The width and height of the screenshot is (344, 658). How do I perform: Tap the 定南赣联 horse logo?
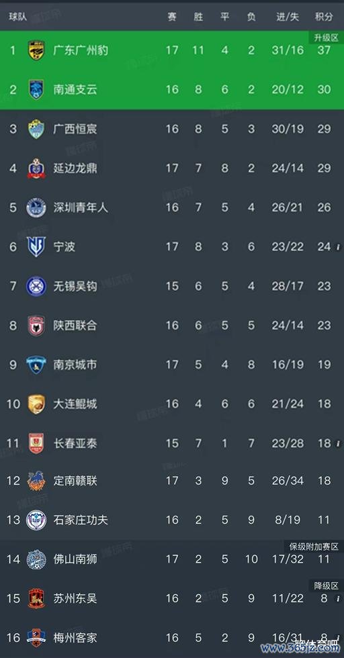click(x=36, y=481)
